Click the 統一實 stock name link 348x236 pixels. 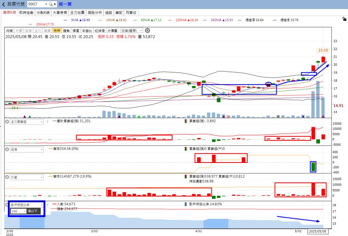(65, 4)
